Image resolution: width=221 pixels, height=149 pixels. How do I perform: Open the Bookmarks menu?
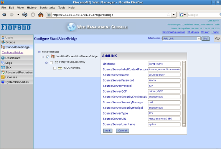47,8
